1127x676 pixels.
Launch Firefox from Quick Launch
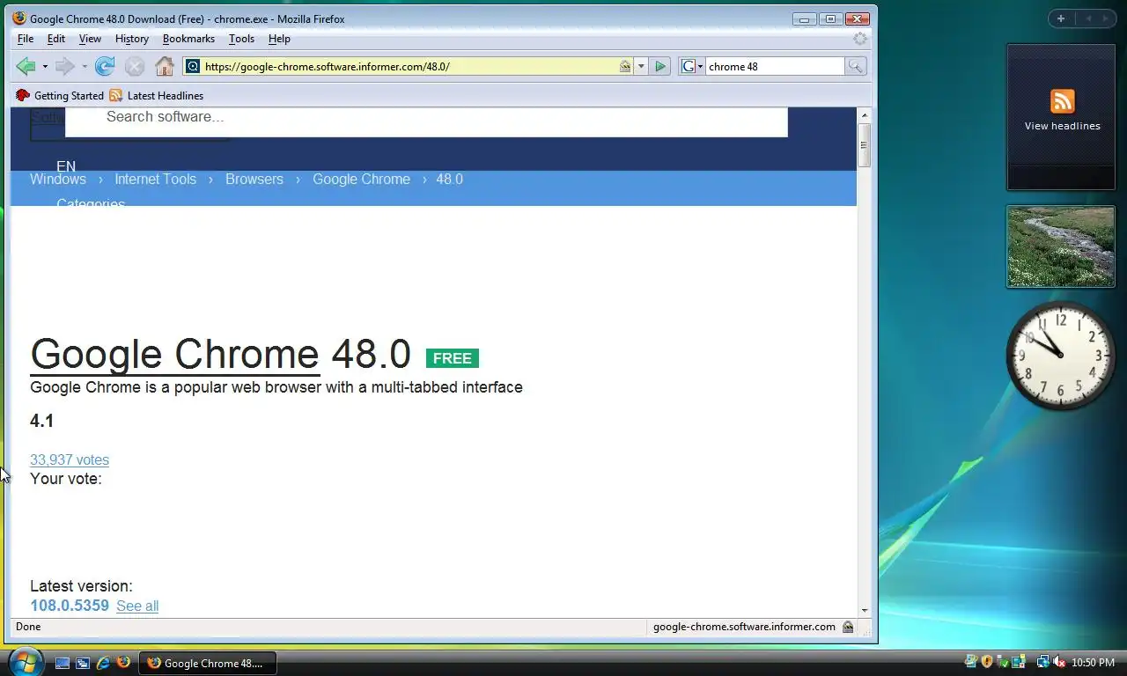tap(123, 663)
